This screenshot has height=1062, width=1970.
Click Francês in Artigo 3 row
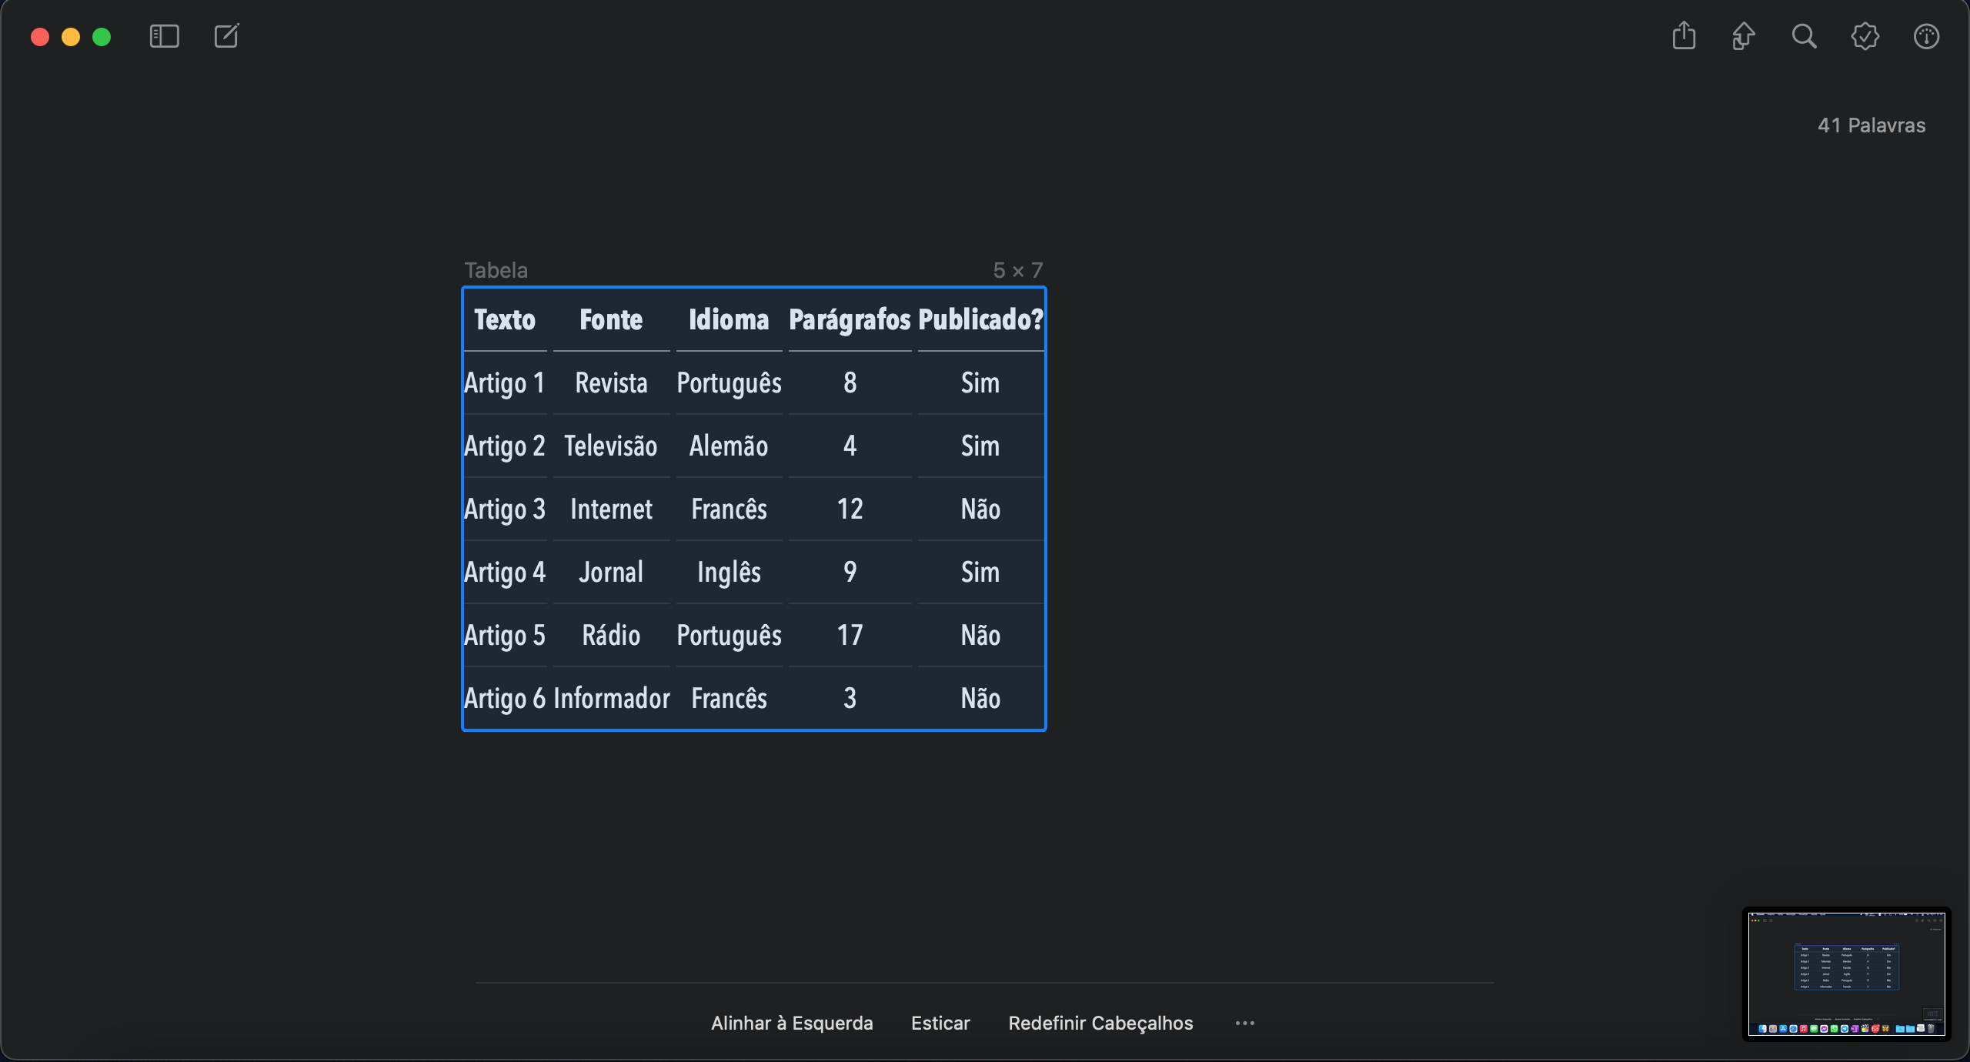[x=729, y=509]
